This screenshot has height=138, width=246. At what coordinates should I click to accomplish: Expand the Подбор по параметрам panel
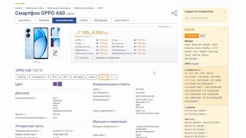[x=224, y=12]
